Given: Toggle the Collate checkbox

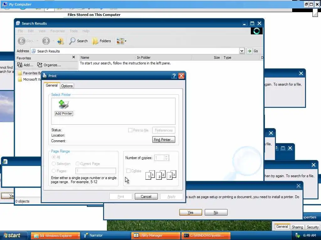Looking at the screenshot, I should point(128,171).
